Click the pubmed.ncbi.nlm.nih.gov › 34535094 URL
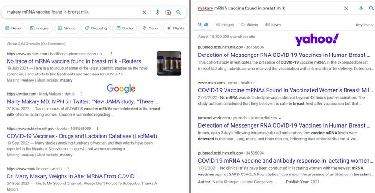 (231, 153)
